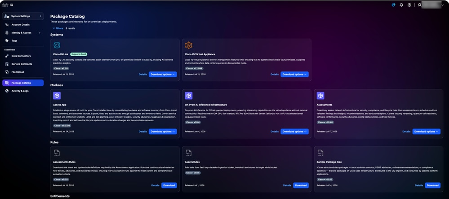Click the Assessments cube icon
Viewport: 449px width, 199px height.
pyautogui.click(x=320, y=96)
